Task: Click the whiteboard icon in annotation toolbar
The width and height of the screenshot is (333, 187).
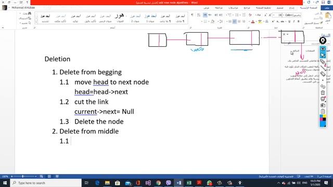Action: point(323,99)
